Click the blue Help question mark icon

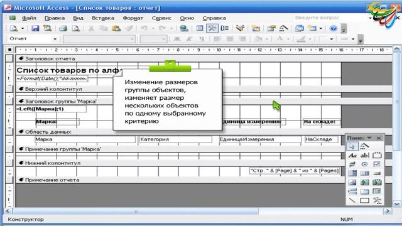point(333,28)
